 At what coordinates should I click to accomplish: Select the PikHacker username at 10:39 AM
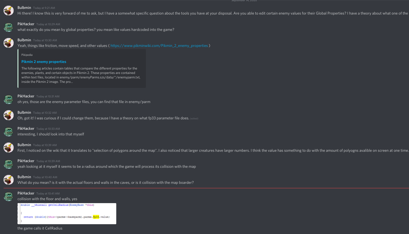point(26,161)
